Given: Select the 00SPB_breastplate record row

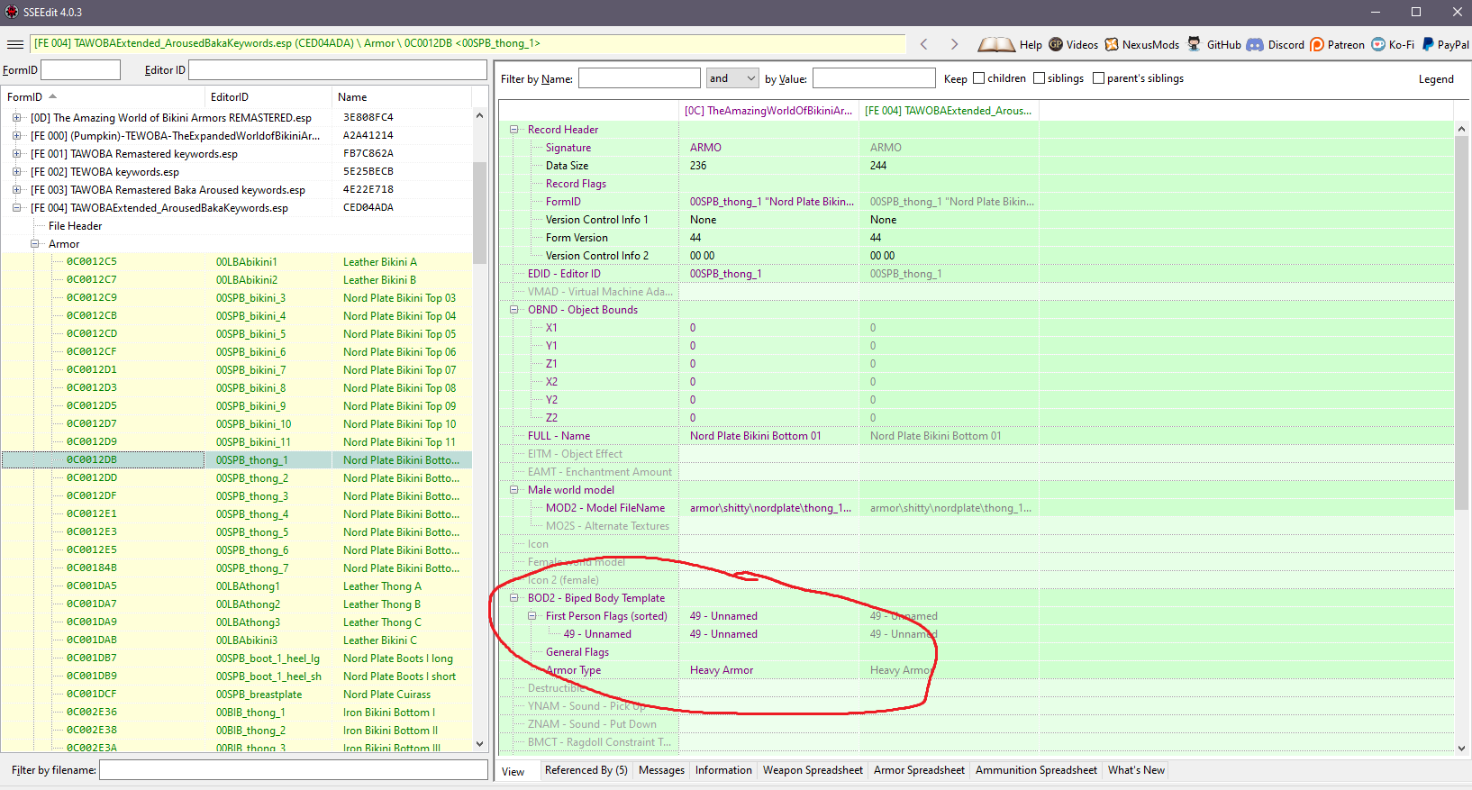Looking at the screenshot, I should (x=236, y=694).
